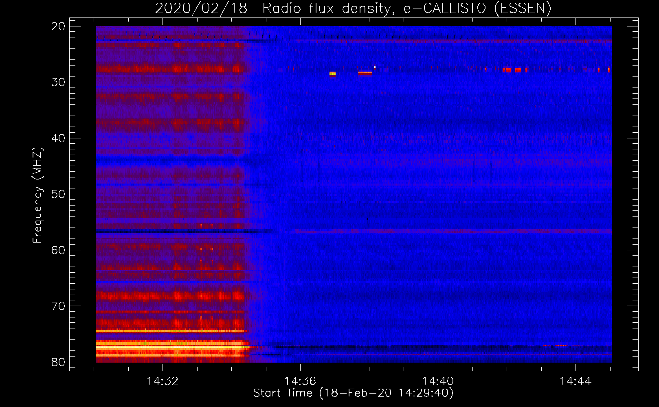The width and height of the screenshot is (659, 407).
Task: Click the frequency tick label "30"
Action: point(59,82)
